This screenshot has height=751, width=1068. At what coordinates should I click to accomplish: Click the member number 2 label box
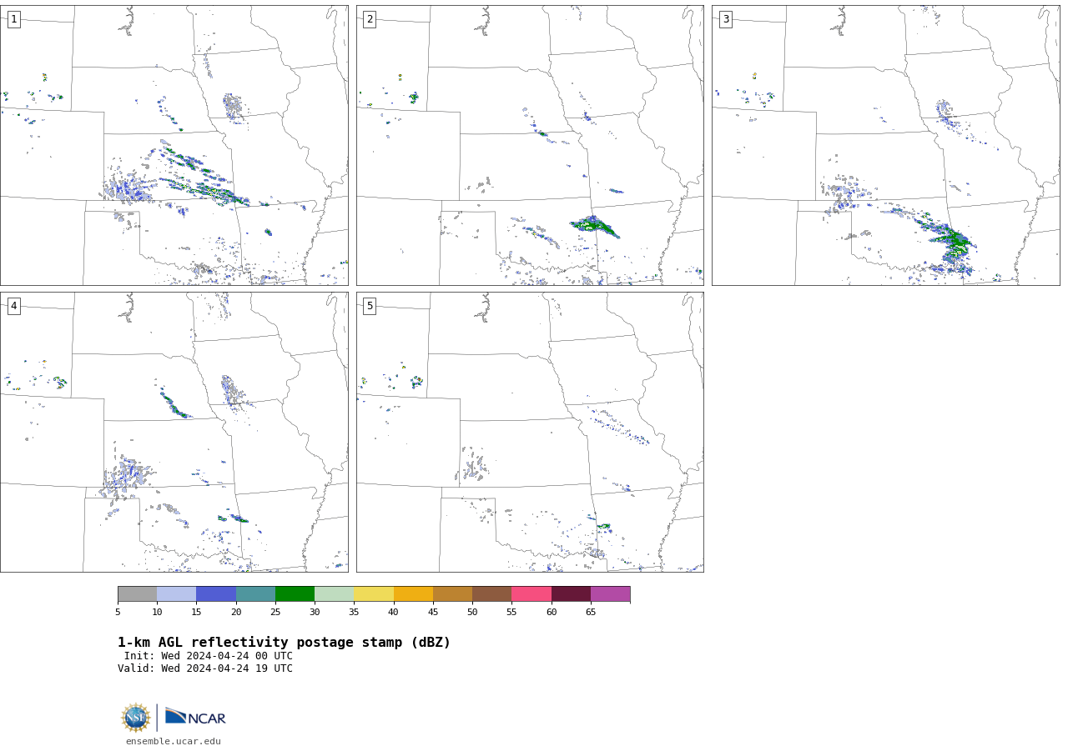[370, 19]
